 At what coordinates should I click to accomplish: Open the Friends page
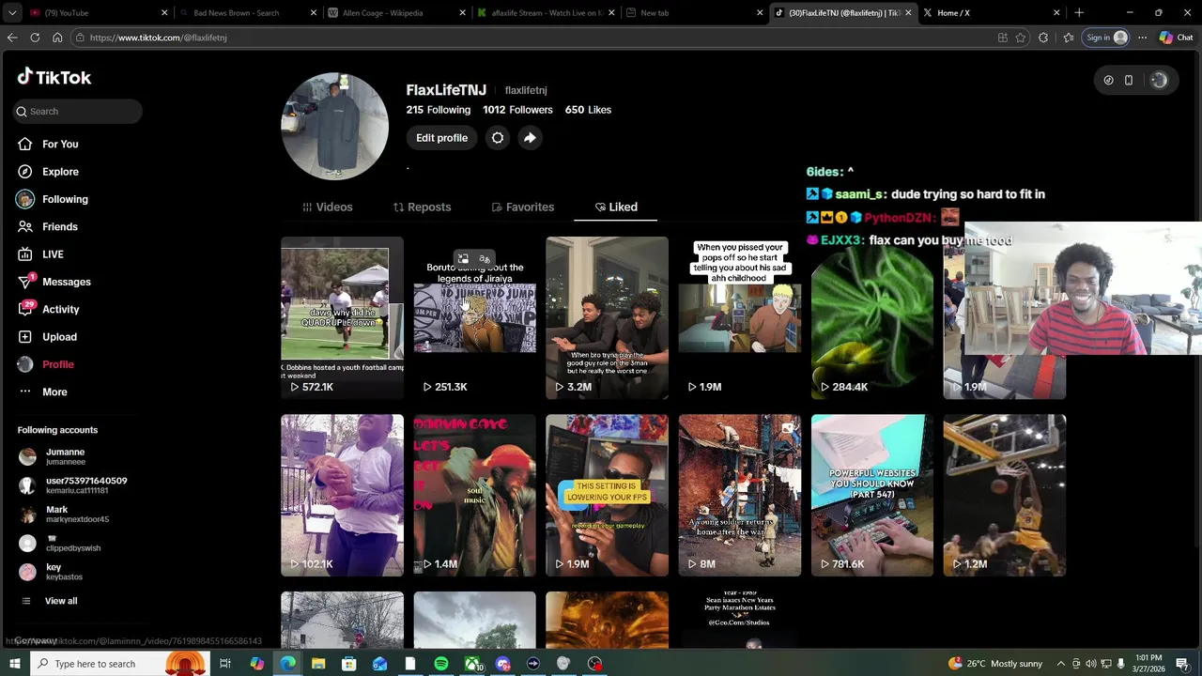click(x=60, y=226)
